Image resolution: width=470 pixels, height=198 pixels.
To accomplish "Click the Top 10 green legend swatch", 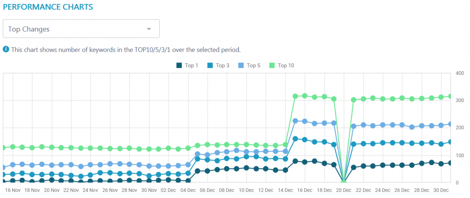I will [272, 66].
